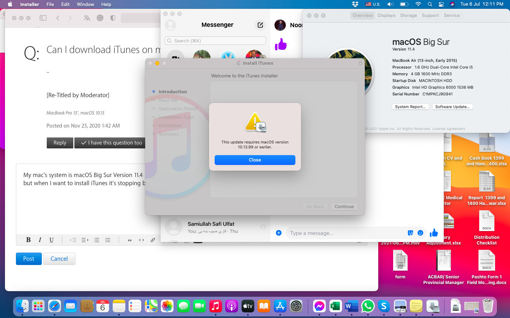The image size is (510, 318).
Task: Open Spotlight search in the menu bar
Action: 430,4
